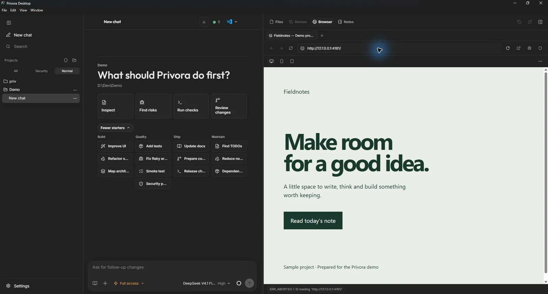Expand the priv project folder

(10, 81)
